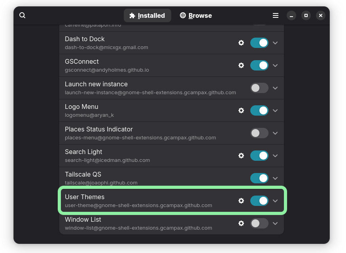Select the Installed tab
Viewport: 346px width, 253px height.
(x=147, y=15)
